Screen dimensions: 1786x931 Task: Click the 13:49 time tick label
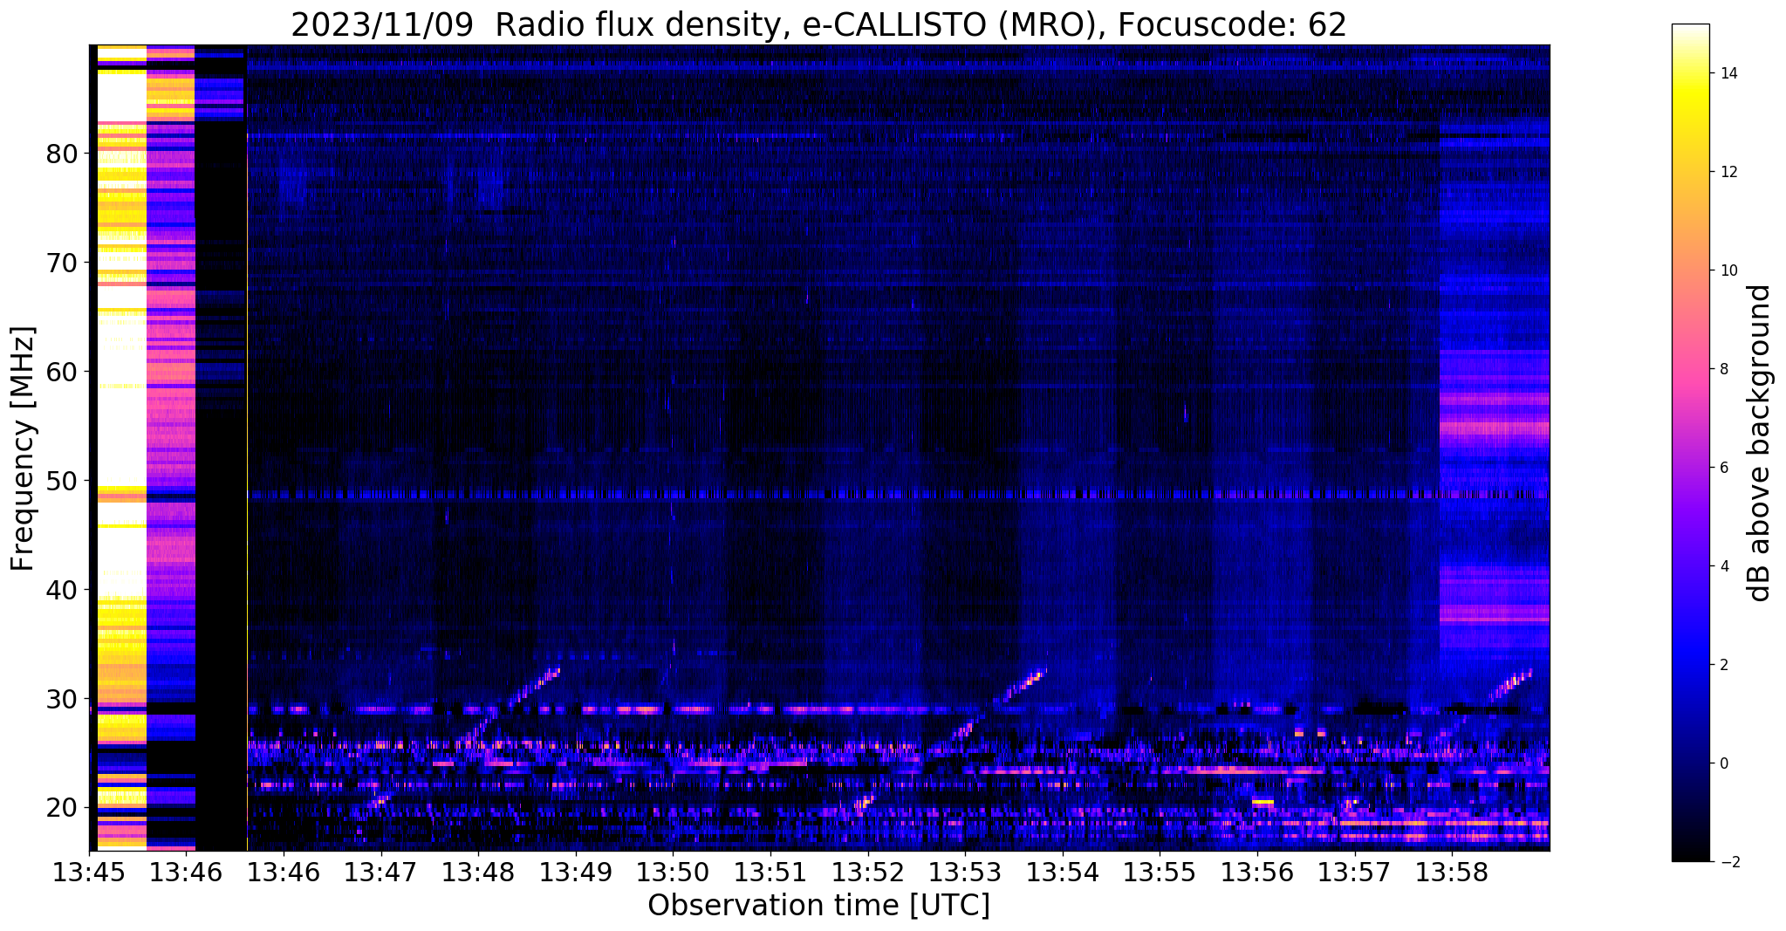point(576,872)
